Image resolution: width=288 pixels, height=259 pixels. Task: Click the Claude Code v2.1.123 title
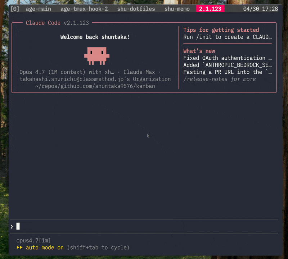click(57, 23)
